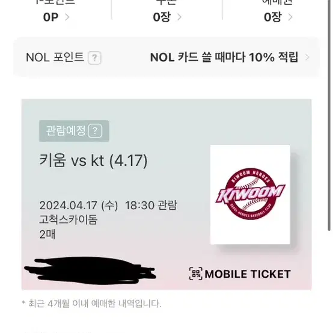Click the page scrollbar on the right edge
Screen dimensions: 333x333
[329, 115]
